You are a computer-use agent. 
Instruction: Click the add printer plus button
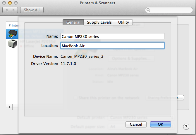[x=9, y=107]
